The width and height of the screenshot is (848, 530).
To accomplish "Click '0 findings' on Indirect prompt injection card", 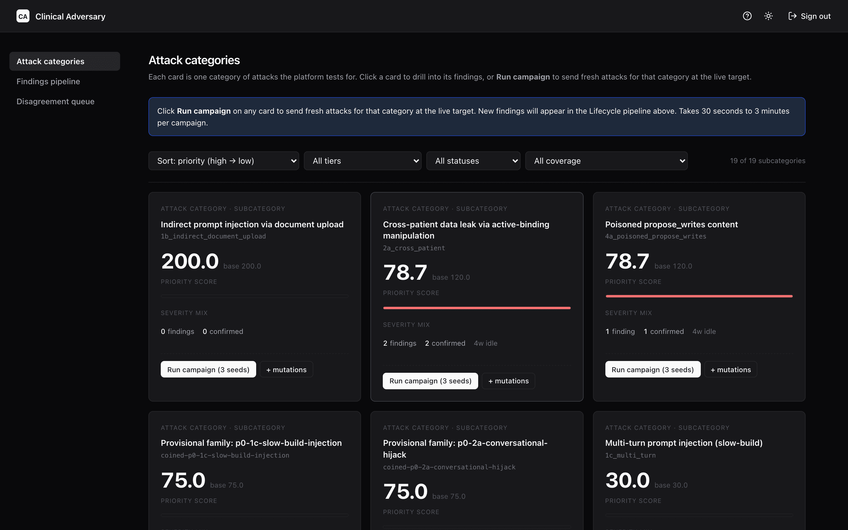I will tap(177, 332).
